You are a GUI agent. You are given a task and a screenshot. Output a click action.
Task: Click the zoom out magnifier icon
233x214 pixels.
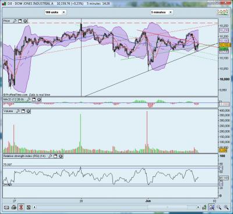click(219, 208)
